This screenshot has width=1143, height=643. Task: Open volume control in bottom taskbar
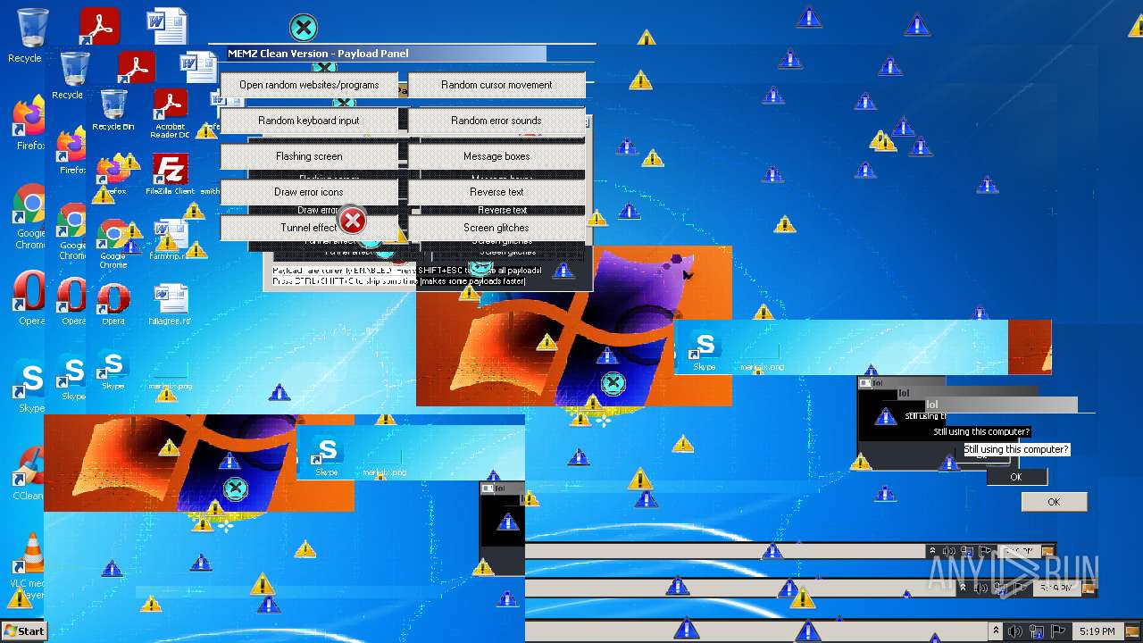(1015, 631)
